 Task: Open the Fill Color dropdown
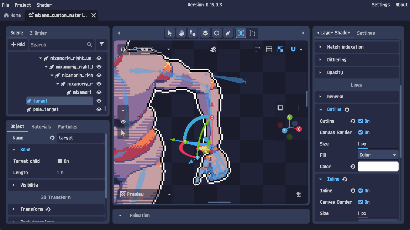[378, 155]
